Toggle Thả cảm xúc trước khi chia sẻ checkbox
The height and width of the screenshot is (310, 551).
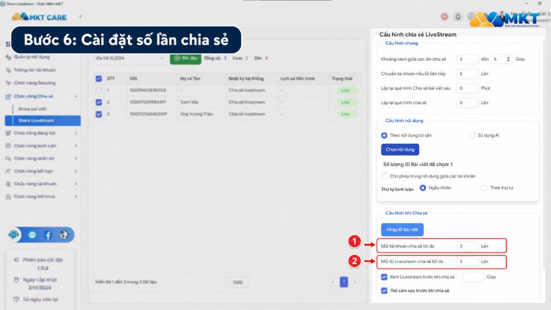pos(384,290)
